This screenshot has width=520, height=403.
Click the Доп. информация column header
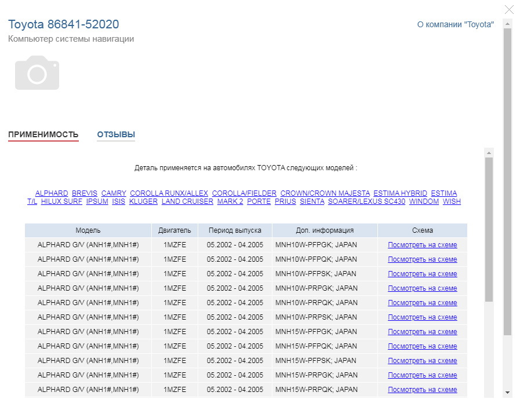pyautogui.click(x=325, y=230)
